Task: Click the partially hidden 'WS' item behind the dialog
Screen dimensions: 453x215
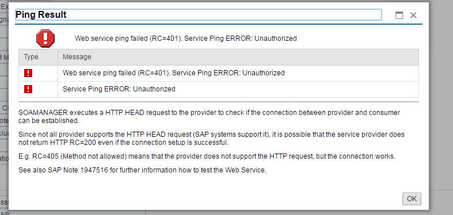Action: (x=5, y=213)
